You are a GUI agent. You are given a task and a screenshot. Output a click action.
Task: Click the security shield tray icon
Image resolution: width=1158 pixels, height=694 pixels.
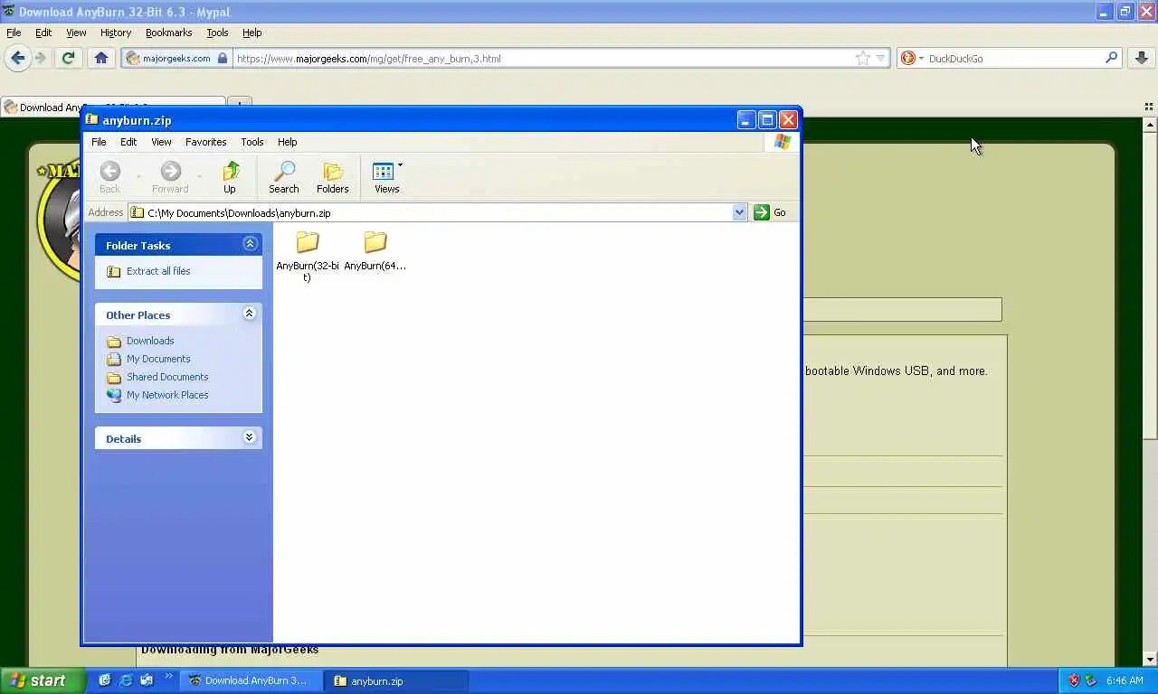point(1074,680)
